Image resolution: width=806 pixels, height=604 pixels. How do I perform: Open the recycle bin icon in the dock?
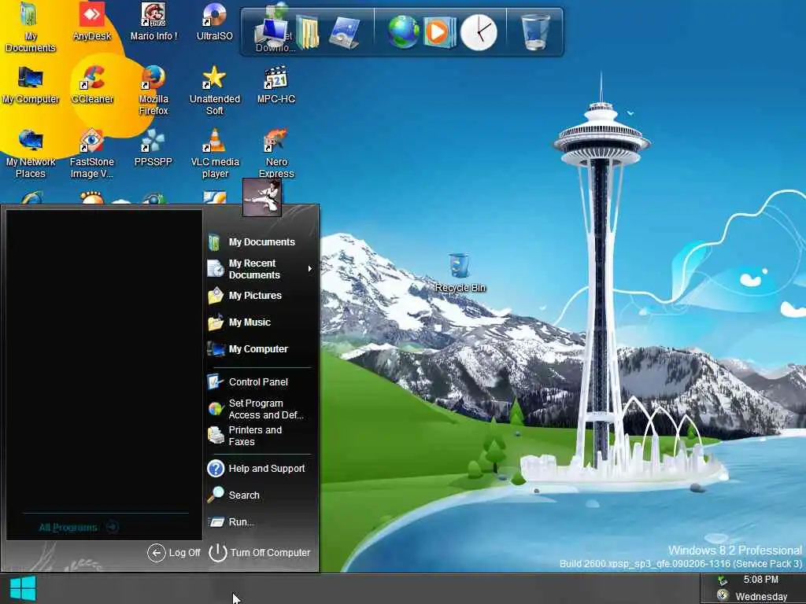click(x=535, y=31)
